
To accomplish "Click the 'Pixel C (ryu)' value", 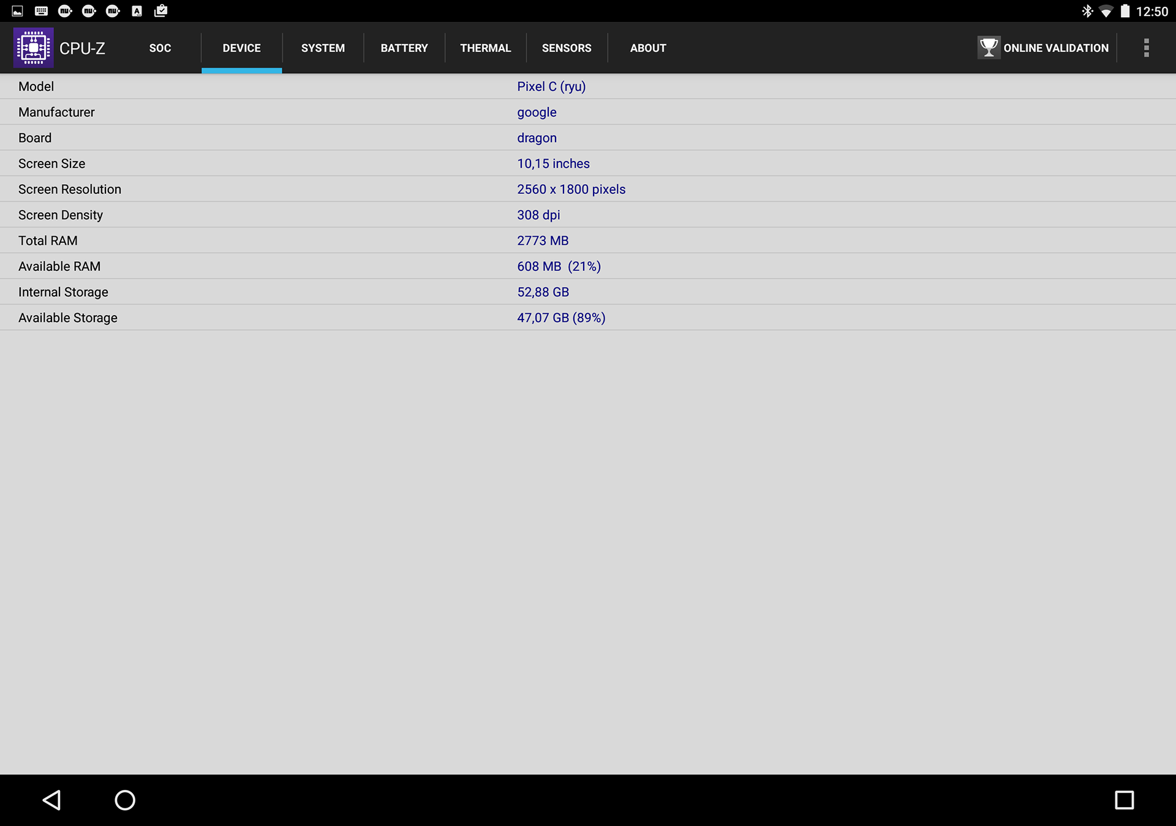I will 551,86.
